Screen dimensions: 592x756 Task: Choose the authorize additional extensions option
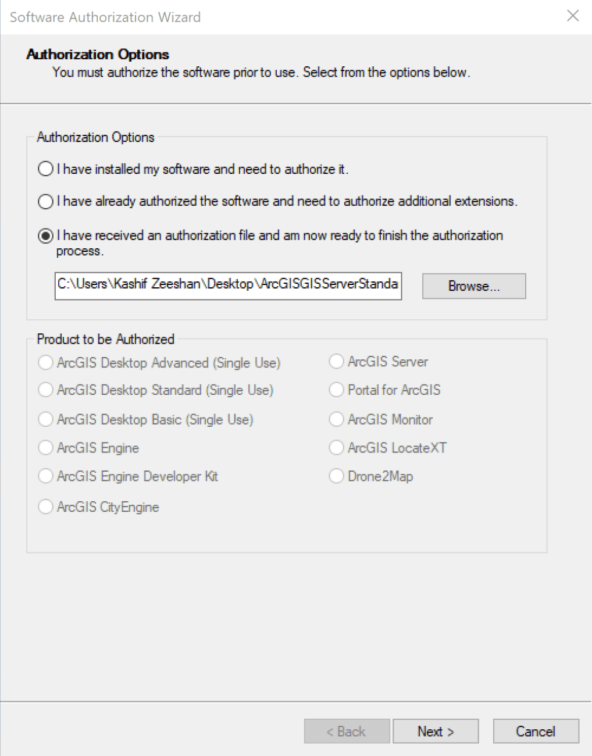(x=45, y=202)
